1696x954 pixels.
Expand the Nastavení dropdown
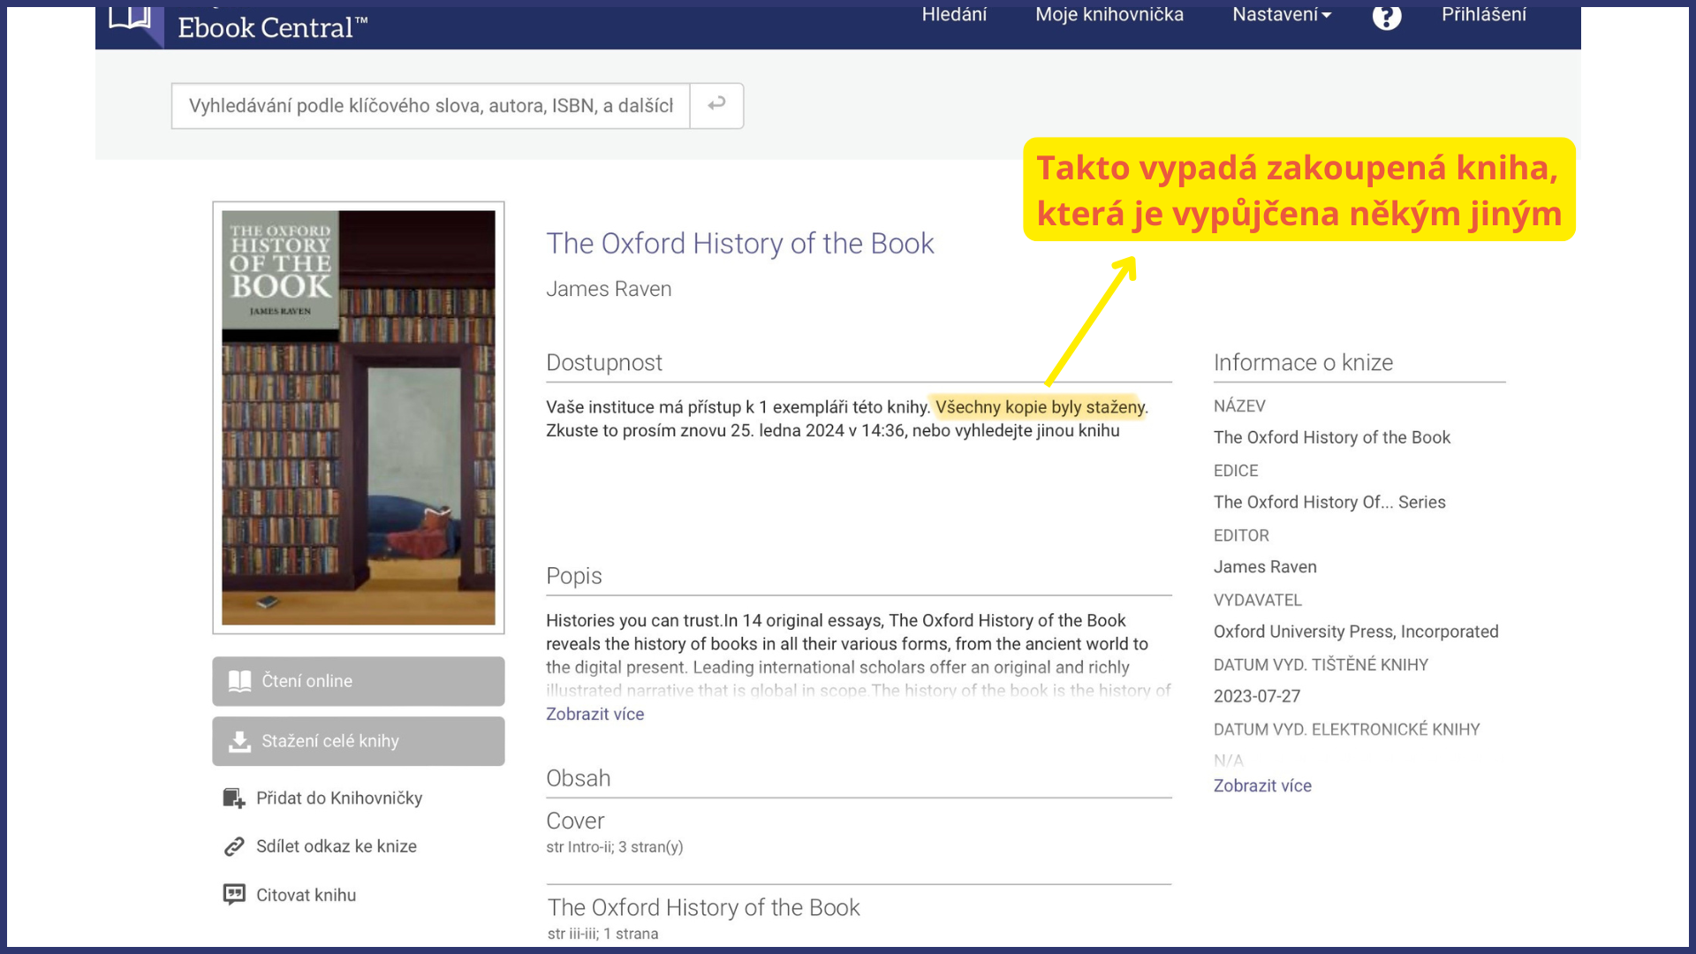pyautogui.click(x=1282, y=15)
